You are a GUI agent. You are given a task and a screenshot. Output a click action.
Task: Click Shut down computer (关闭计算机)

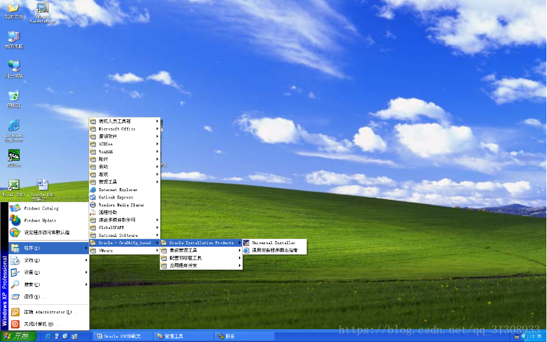48,324
